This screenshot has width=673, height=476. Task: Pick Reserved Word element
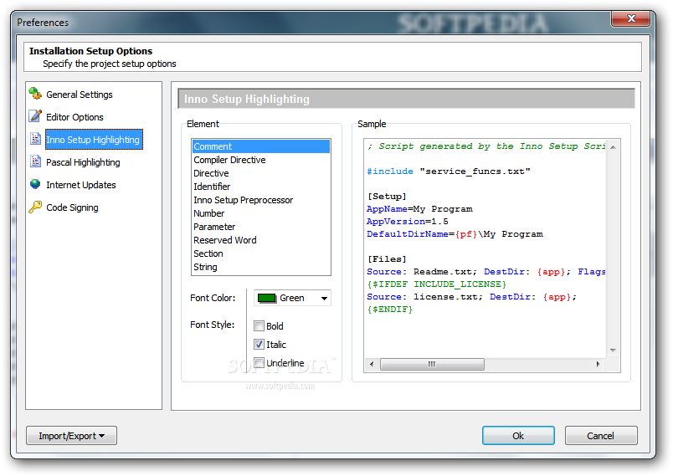(261, 240)
